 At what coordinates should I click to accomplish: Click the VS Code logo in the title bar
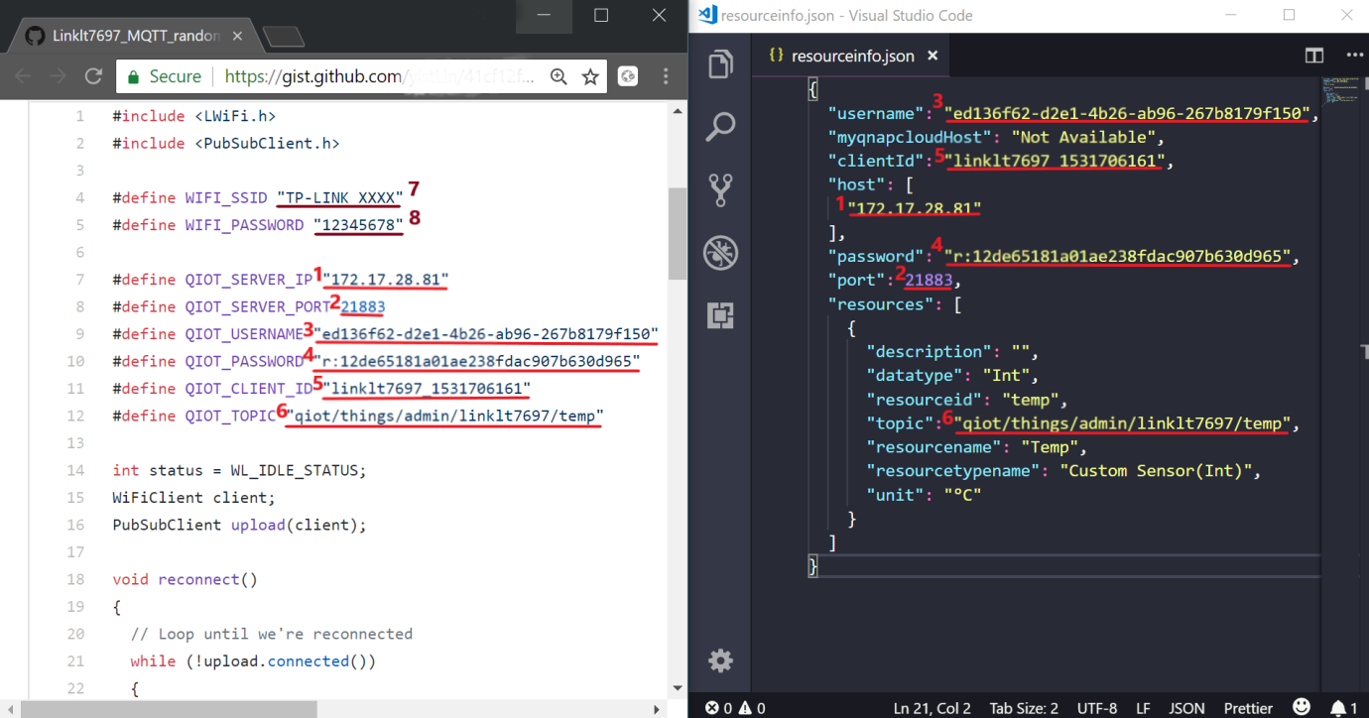[x=707, y=15]
